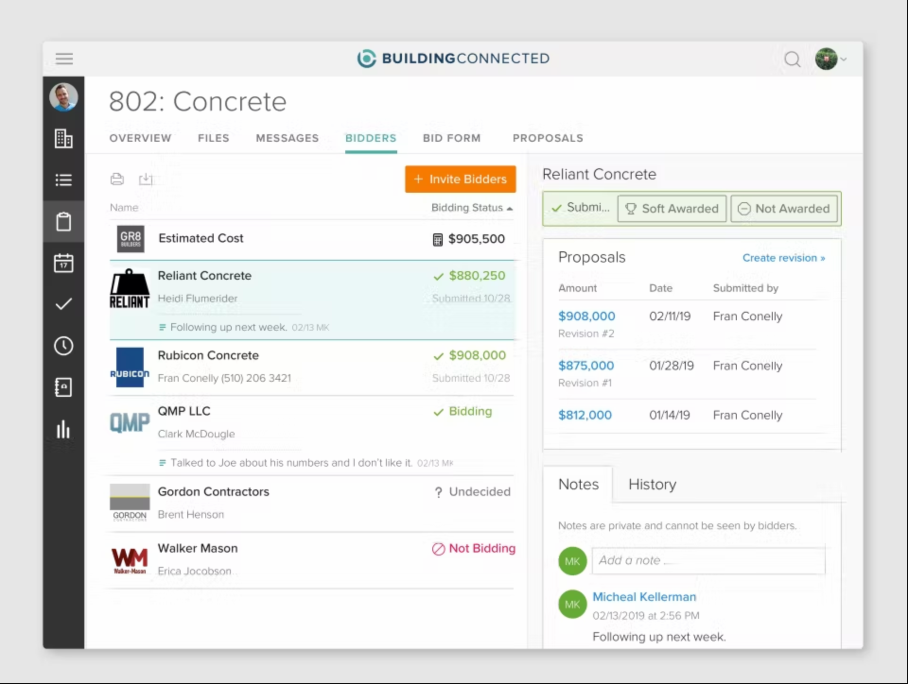This screenshot has width=908, height=684.
Task: Switch to the History tab
Action: click(x=652, y=484)
